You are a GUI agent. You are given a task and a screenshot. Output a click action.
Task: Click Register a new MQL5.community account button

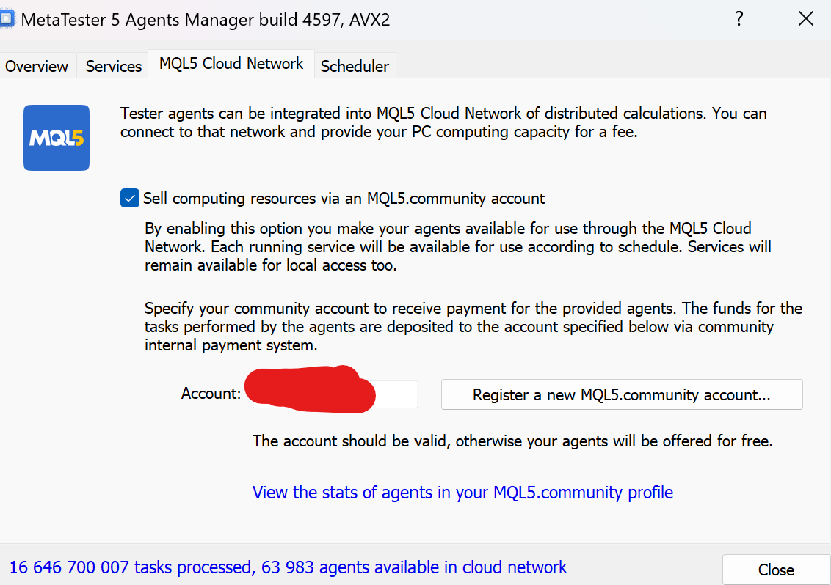coord(622,394)
